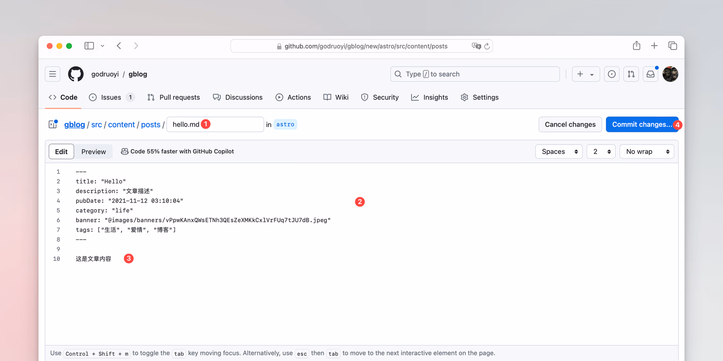
Task: Click the content breadcrumb link
Action: [121, 124]
